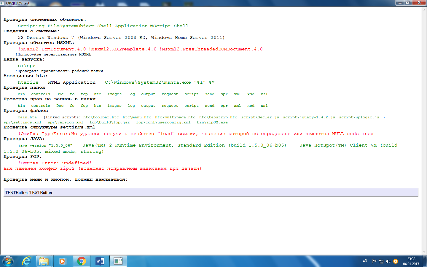Restore down the OPZ|EDZV test window
Viewport: 427px width, 267px height.
pos(408,2)
